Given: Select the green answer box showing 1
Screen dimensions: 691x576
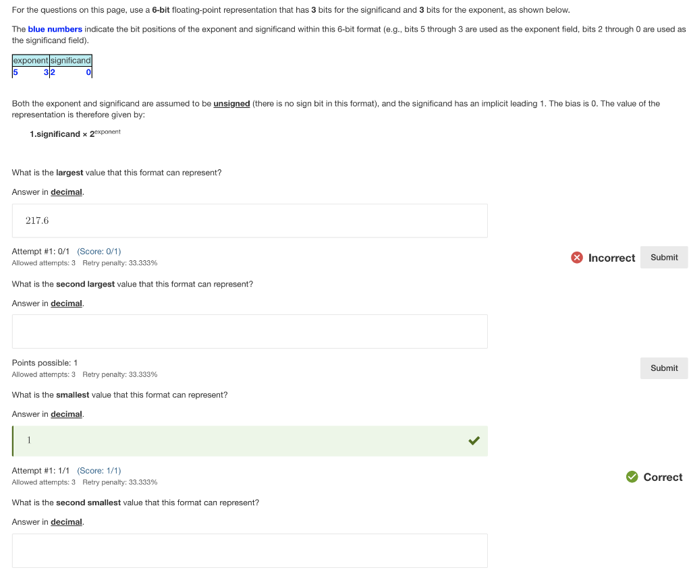Looking at the screenshot, I should (x=250, y=440).
